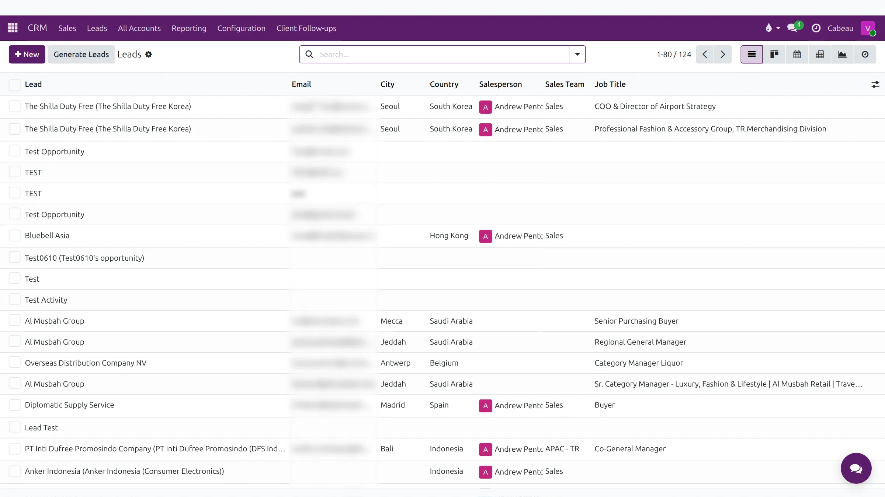The width and height of the screenshot is (885, 497).
Task: Switch to activity view
Action: [x=865, y=54]
